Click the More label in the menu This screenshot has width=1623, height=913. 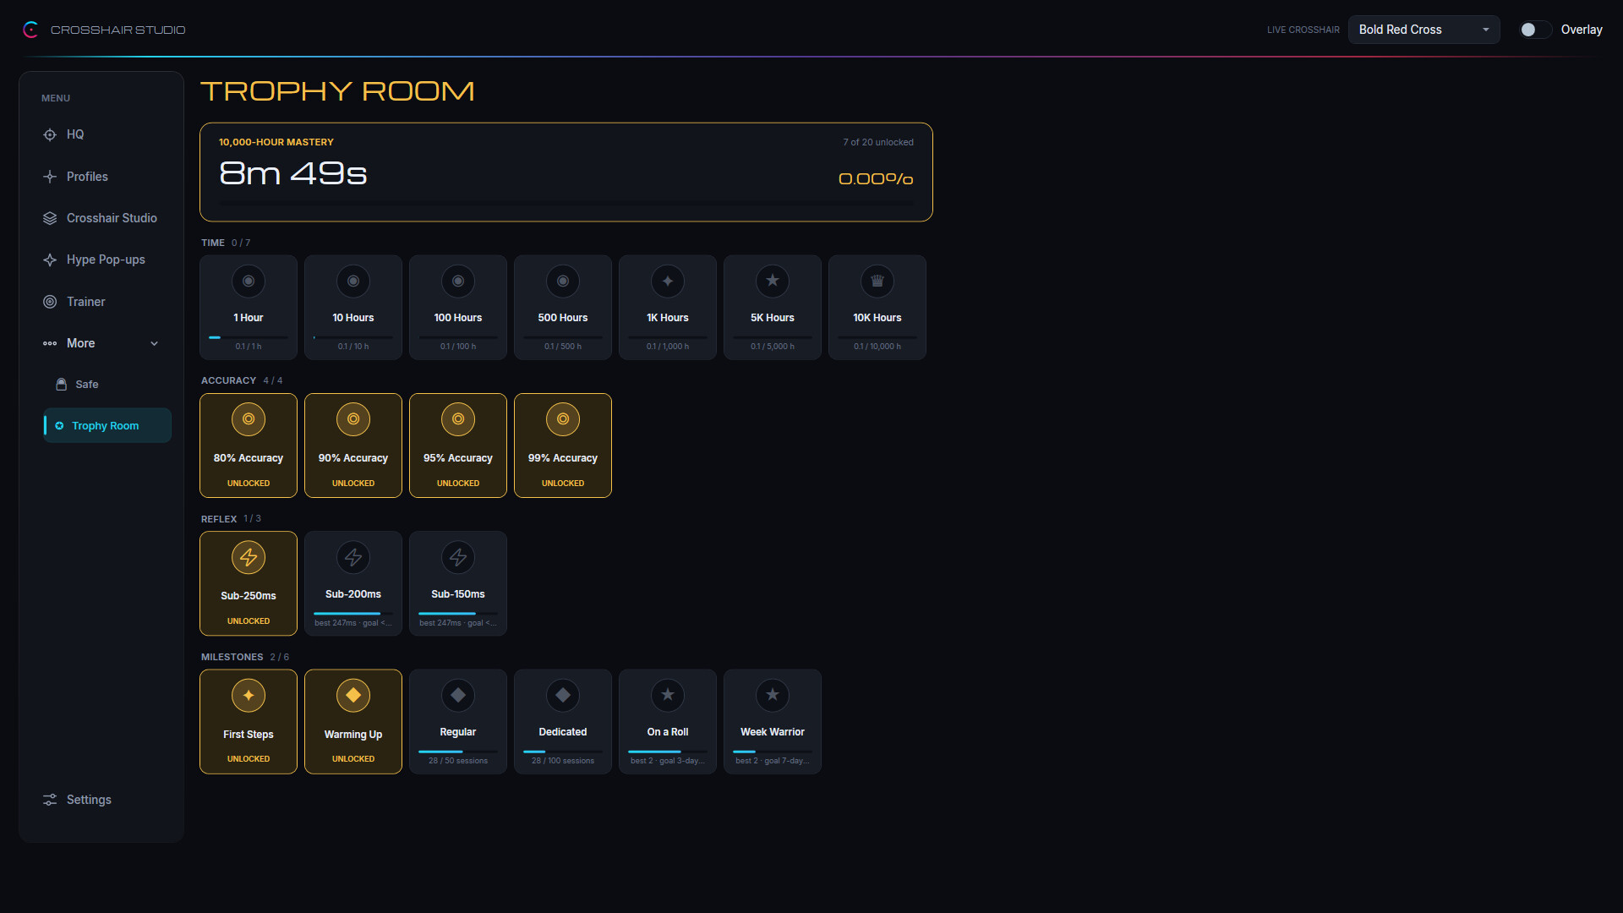pos(81,343)
